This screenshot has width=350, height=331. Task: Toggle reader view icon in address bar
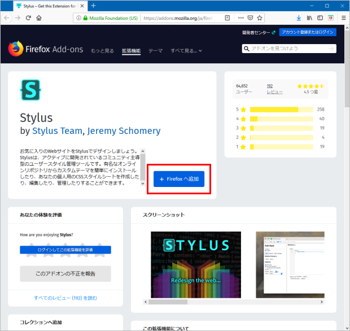pos(228,18)
